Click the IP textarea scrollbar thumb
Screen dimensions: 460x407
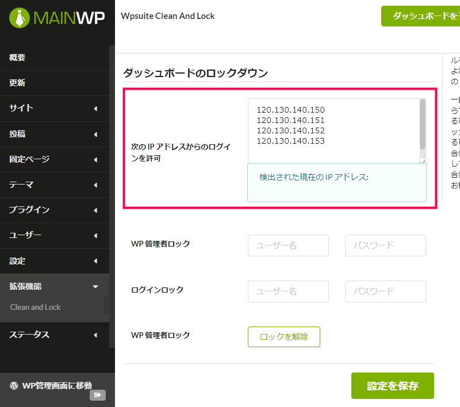pyautogui.click(x=423, y=124)
